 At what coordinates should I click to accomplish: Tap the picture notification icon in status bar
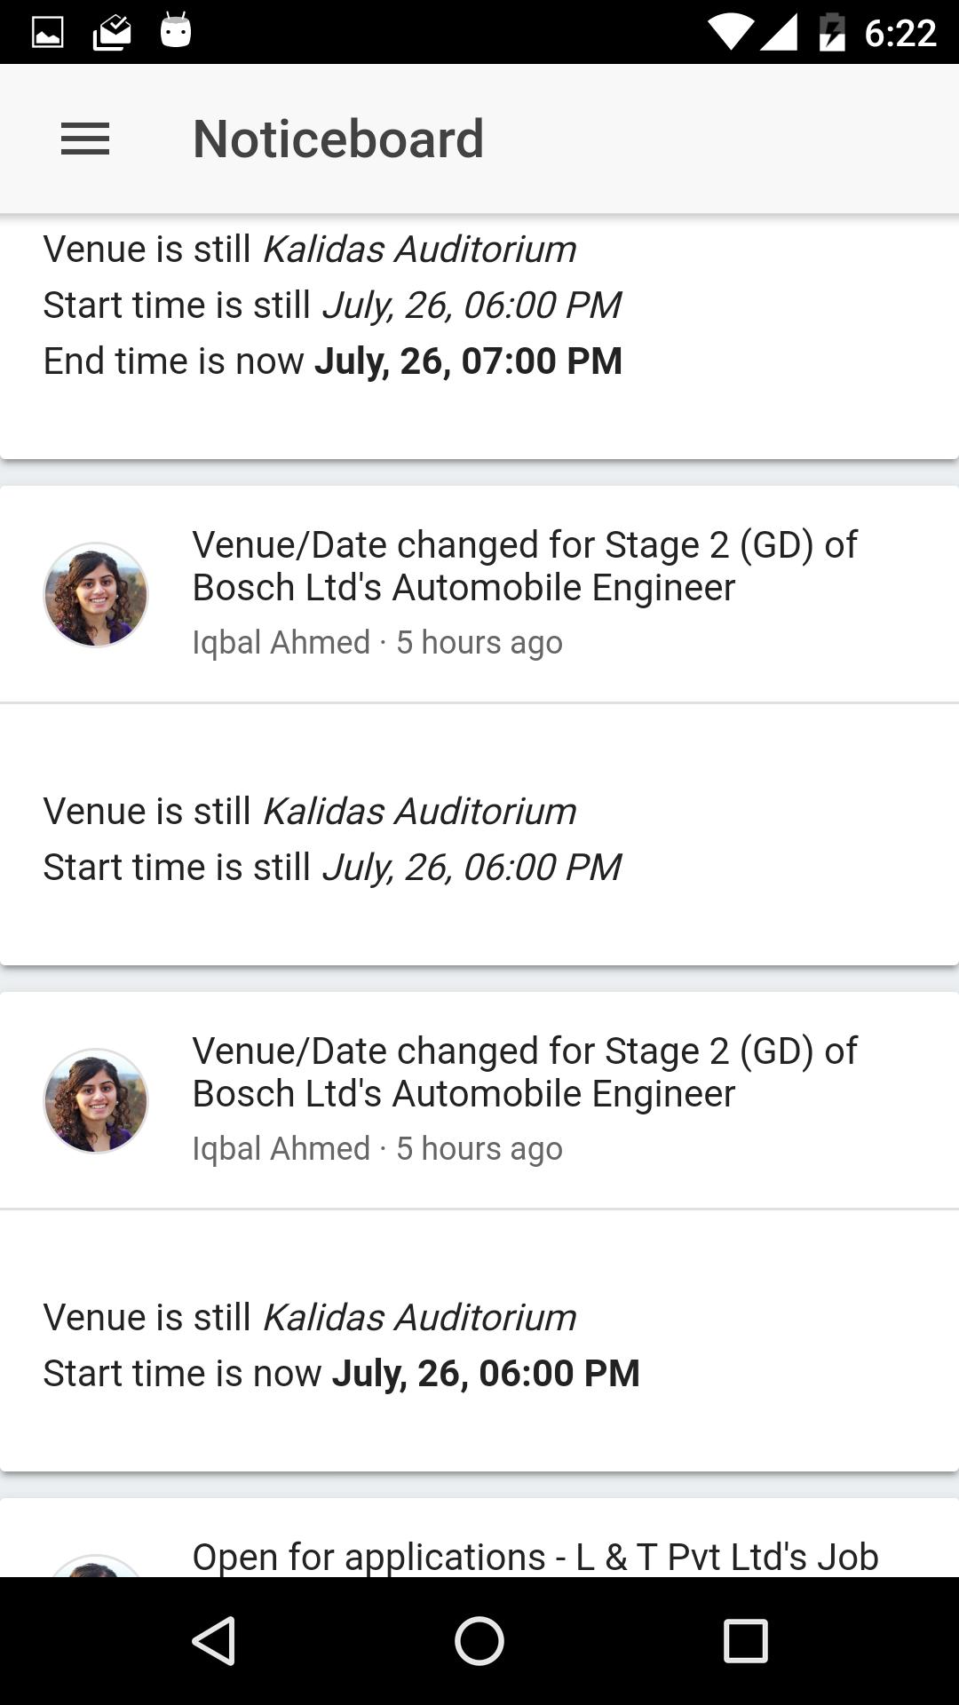[48, 33]
